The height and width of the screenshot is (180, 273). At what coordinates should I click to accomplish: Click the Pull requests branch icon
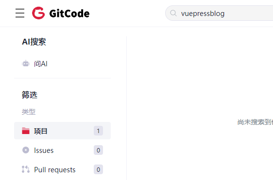pyautogui.click(x=26, y=169)
